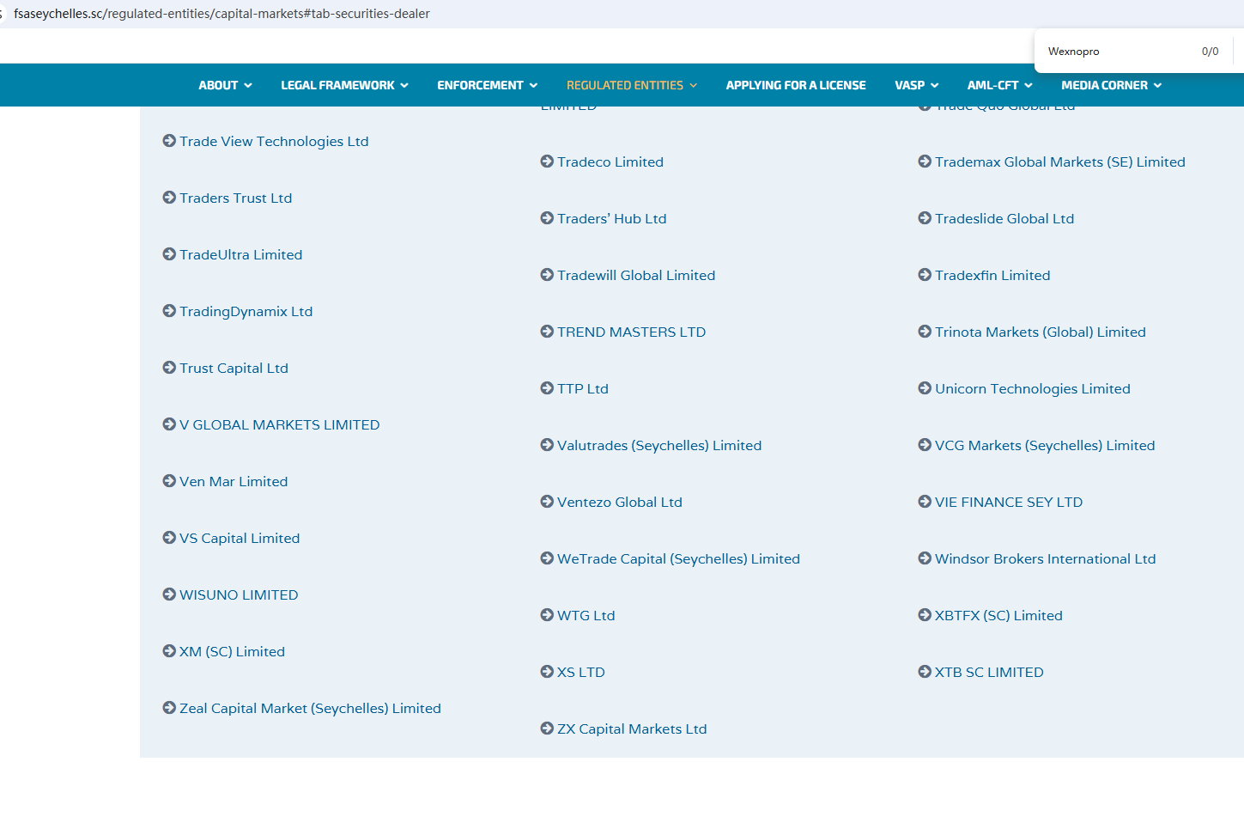
Task: Click the arrow icon beside XM (SC) Limited
Action: 169,651
